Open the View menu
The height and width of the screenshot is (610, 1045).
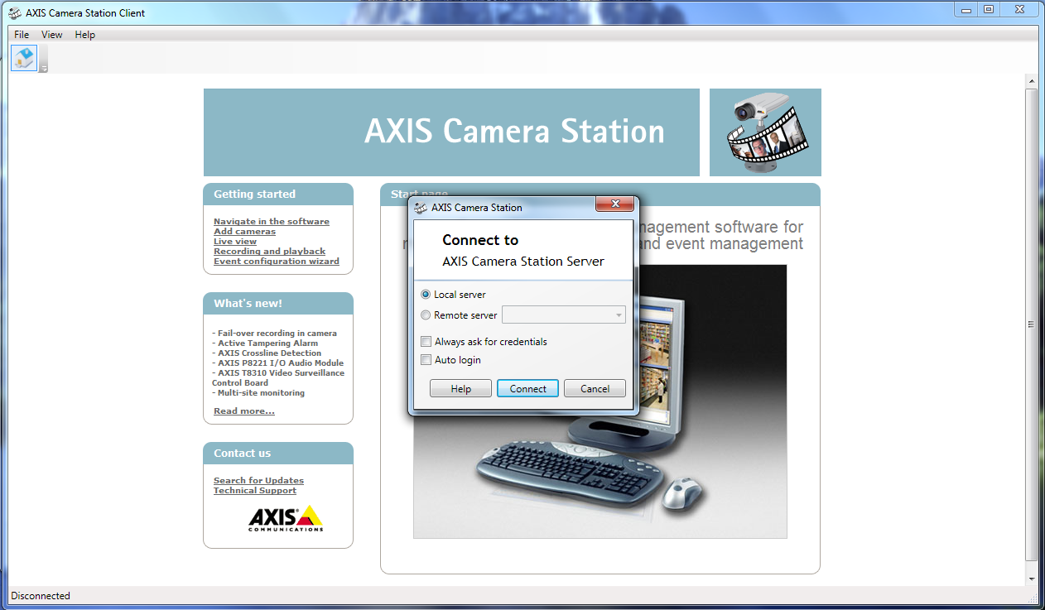[52, 35]
